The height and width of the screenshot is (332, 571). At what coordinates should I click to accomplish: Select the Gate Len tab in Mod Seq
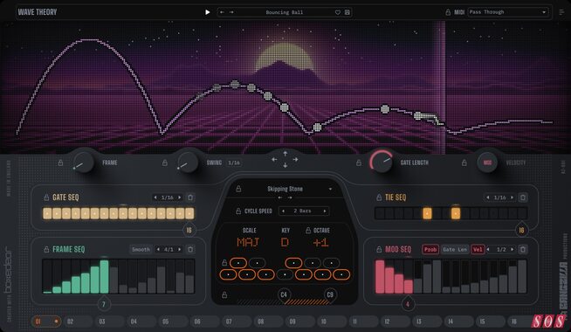point(455,250)
